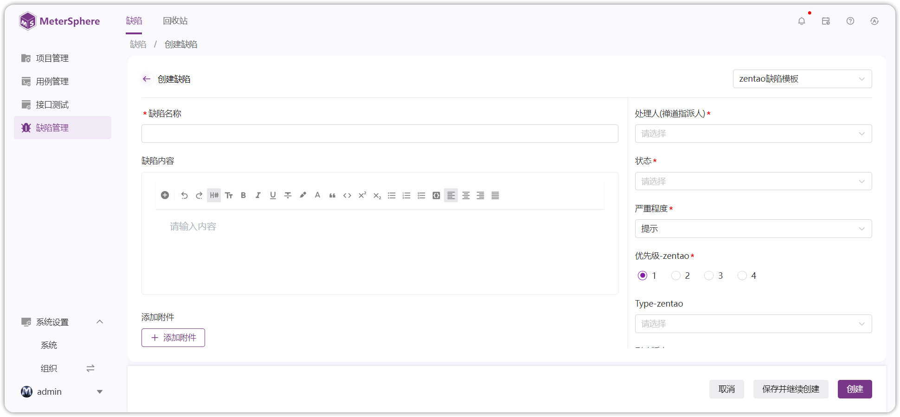Open the font color tool

tap(317, 195)
